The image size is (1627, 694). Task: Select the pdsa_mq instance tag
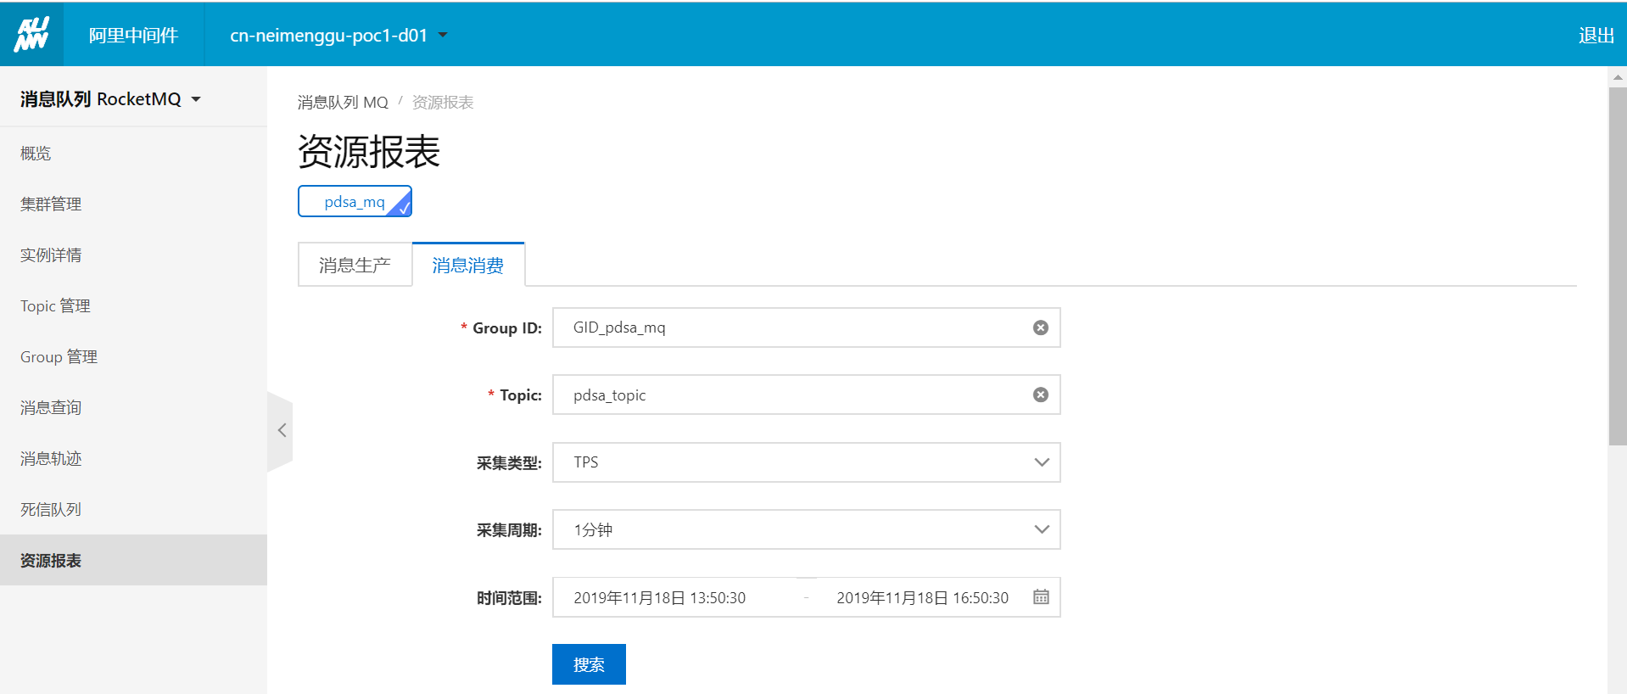click(x=355, y=201)
